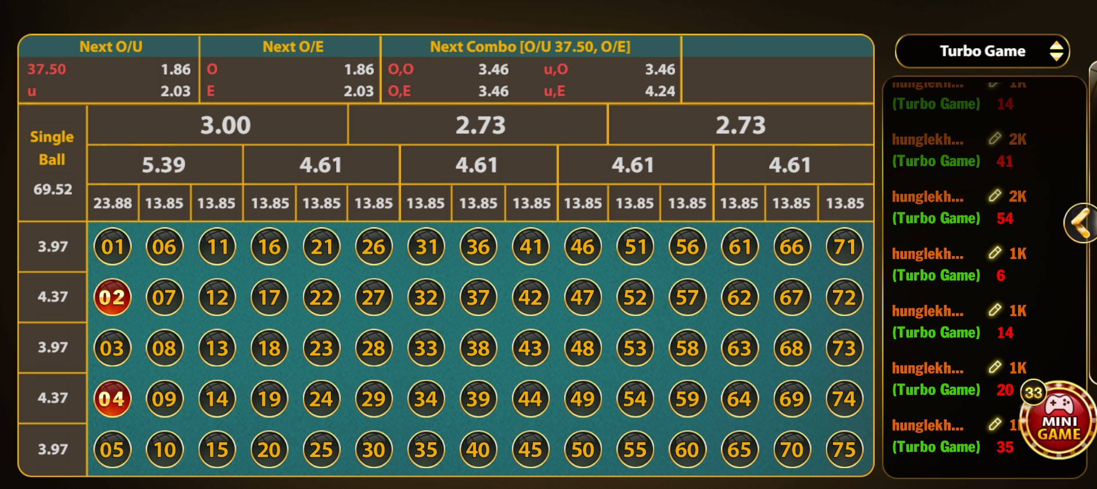1097x489 pixels.
Task: Choose ball number 09
Action: 165,399
